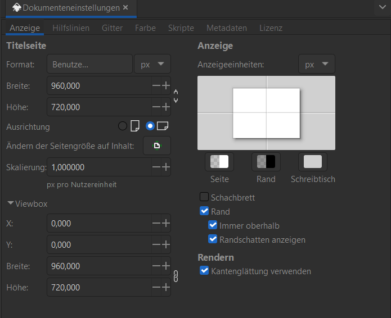Click the page Höhe 720,000 field

tap(99, 107)
